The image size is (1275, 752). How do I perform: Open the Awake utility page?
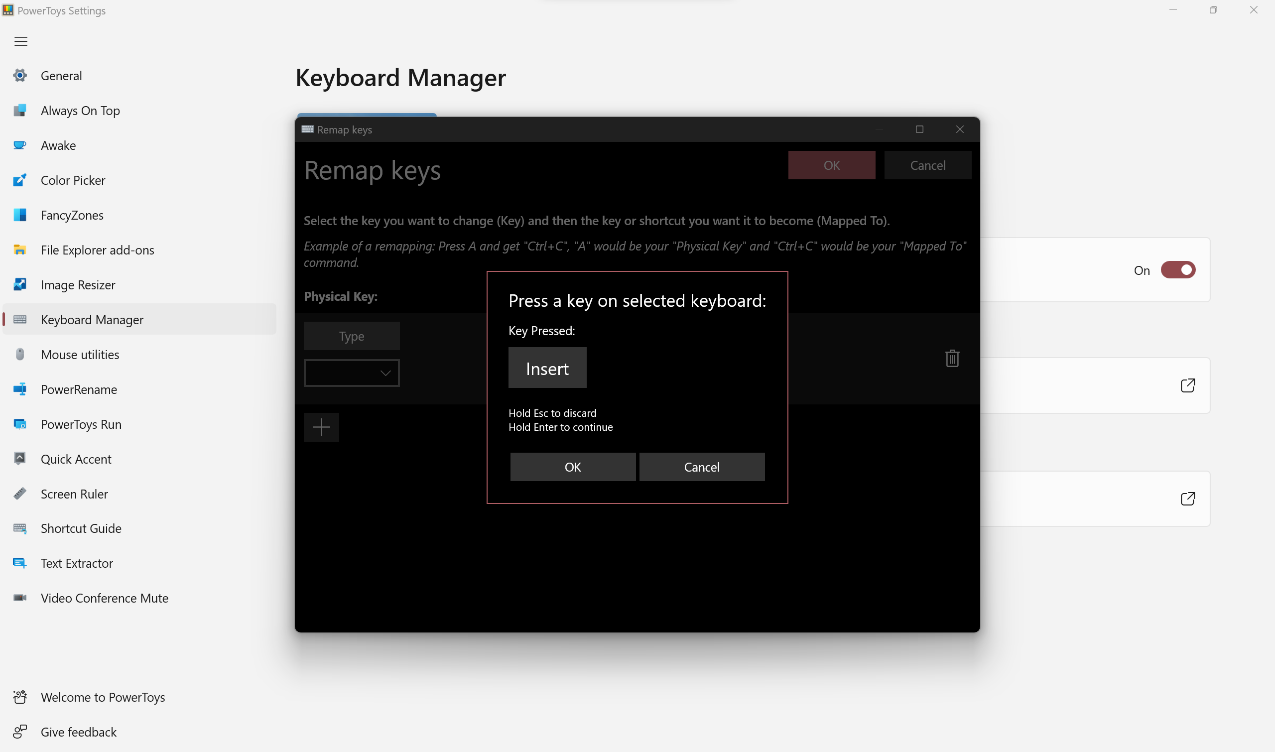coord(58,145)
